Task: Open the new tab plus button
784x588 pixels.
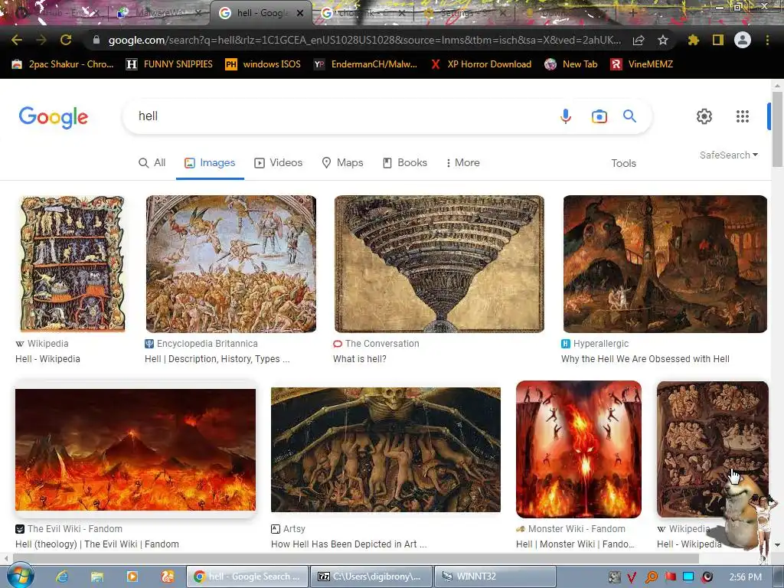Action: tap(632, 13)
